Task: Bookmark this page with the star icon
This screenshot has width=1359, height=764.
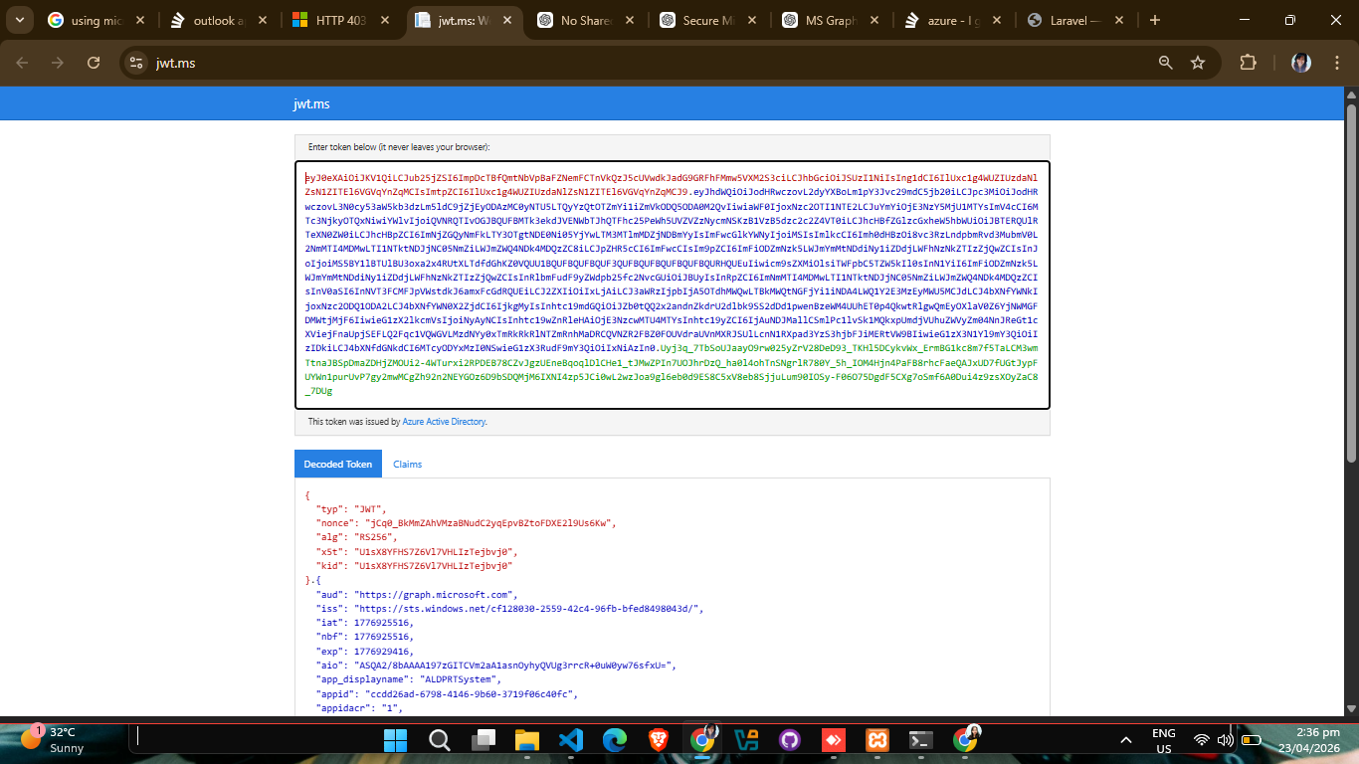Action: tap(1198, 63)
